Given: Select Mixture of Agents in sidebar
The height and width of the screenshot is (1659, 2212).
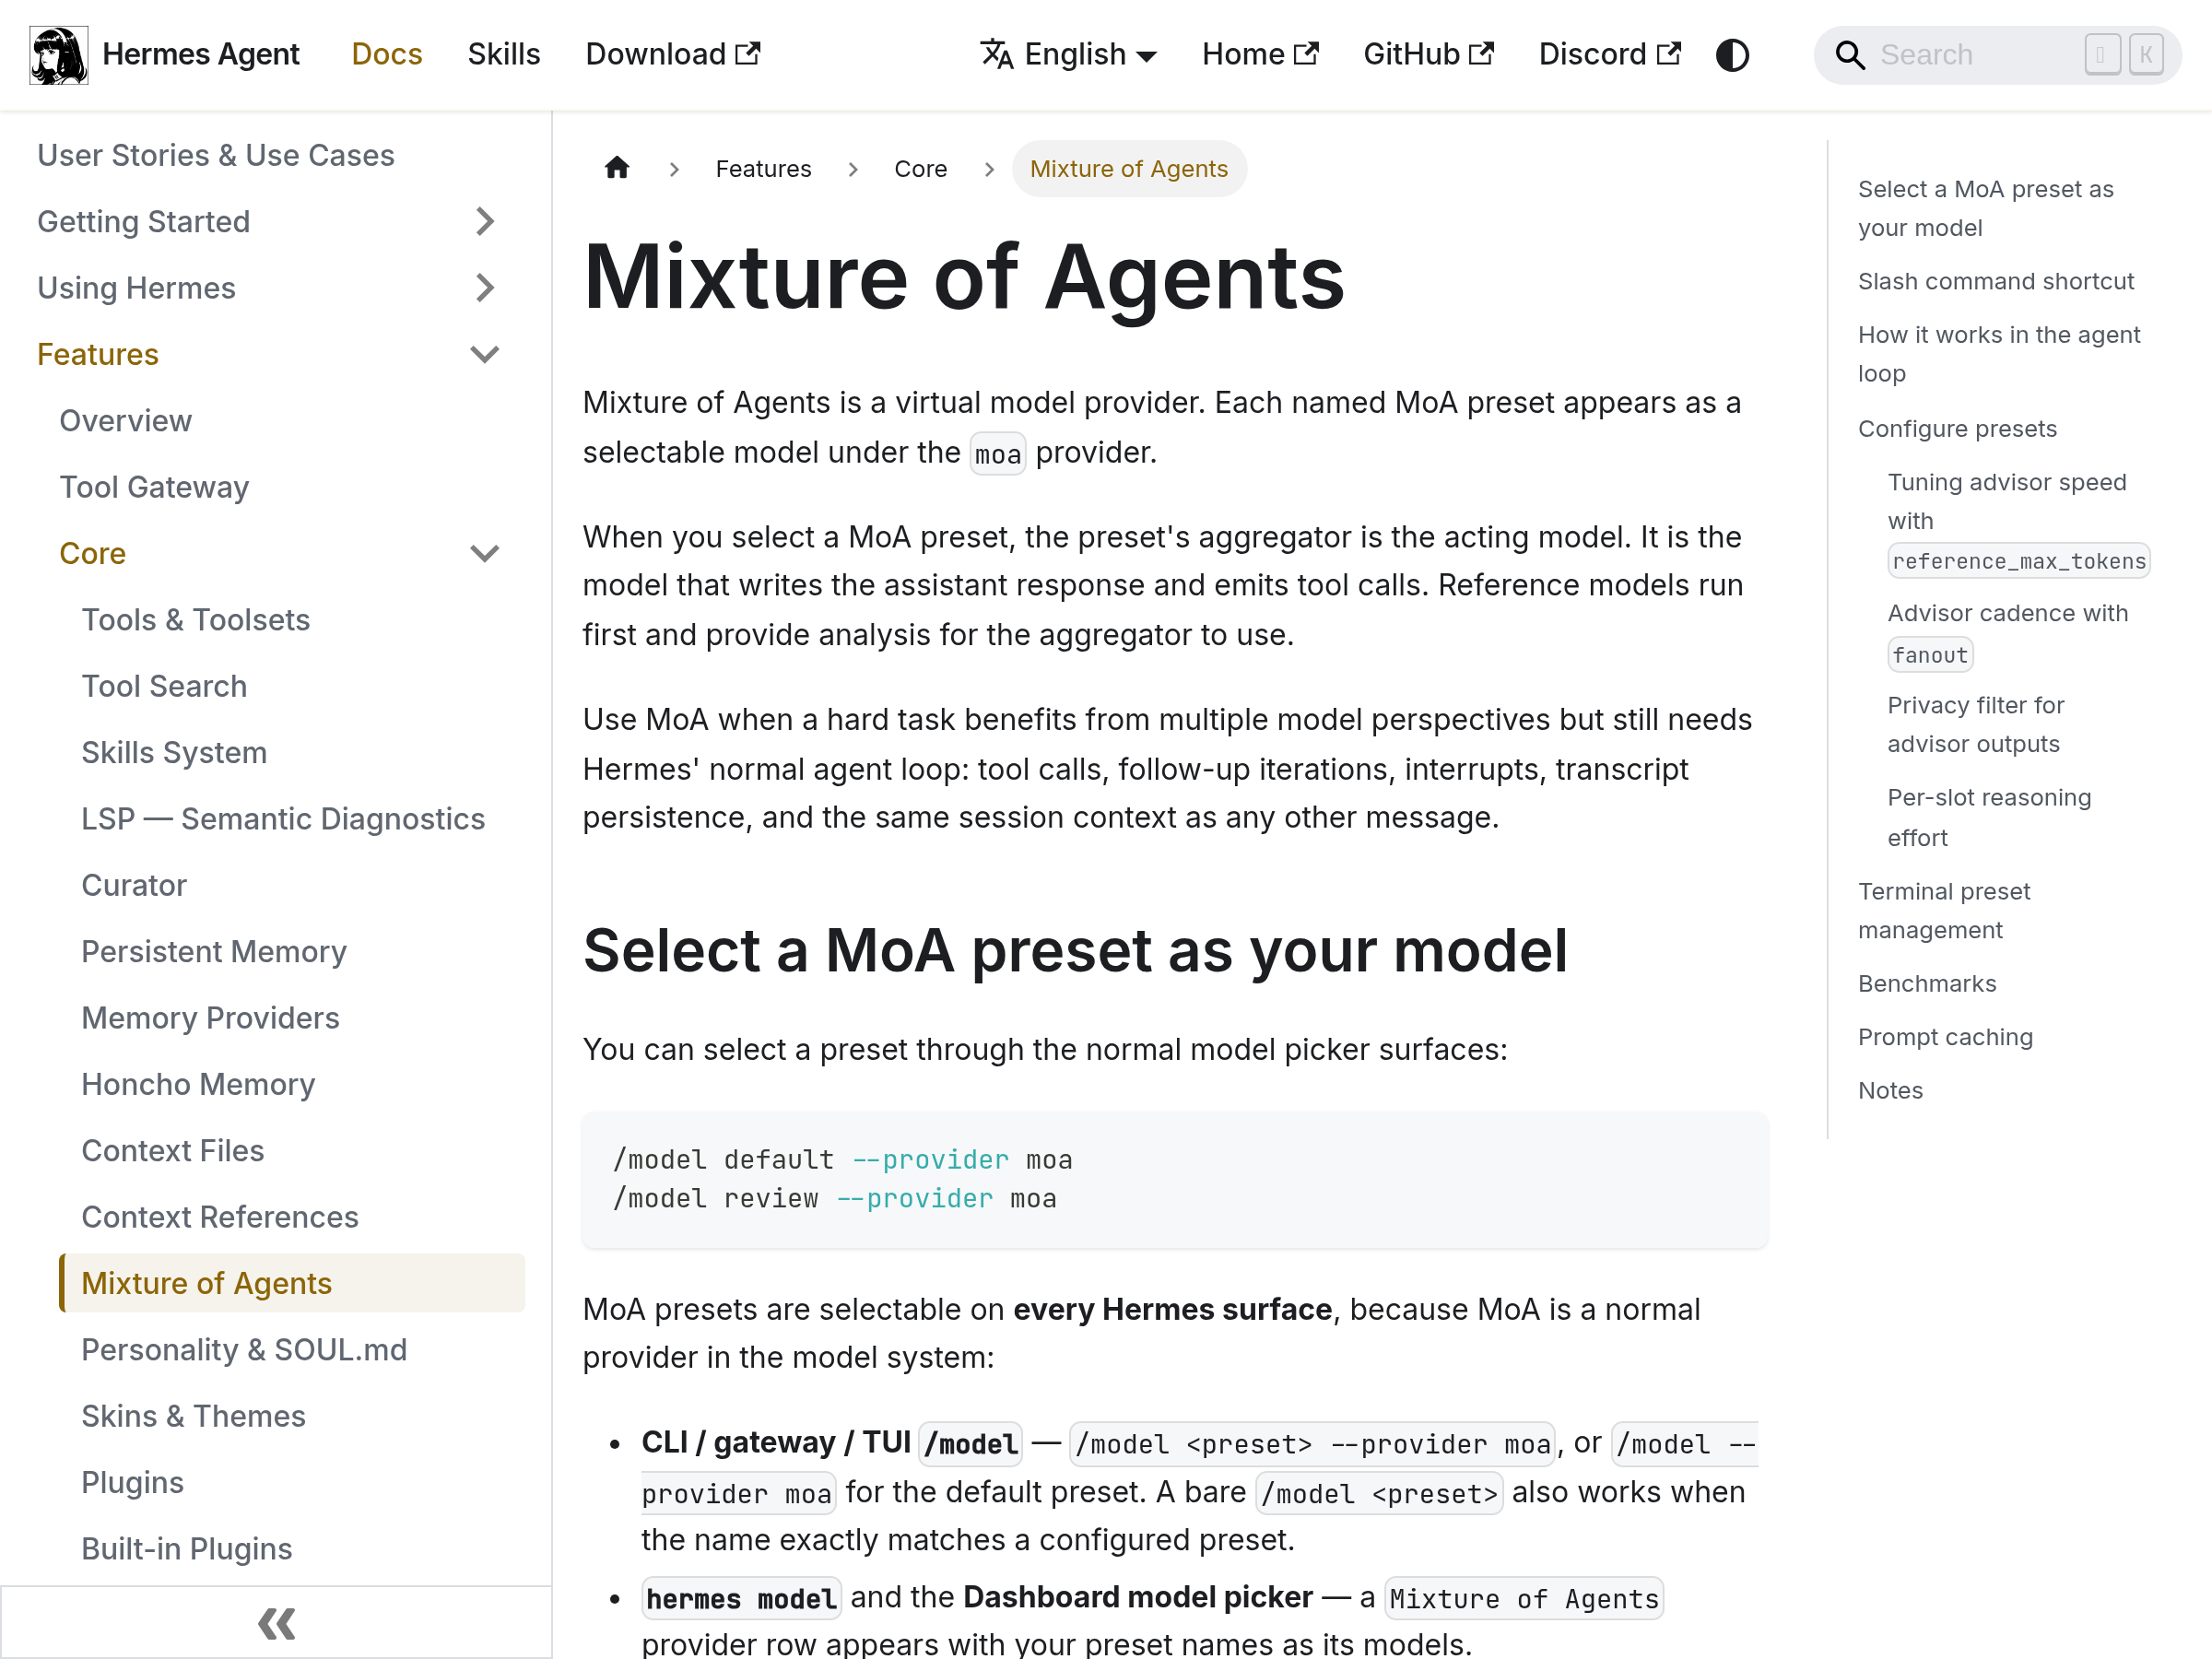Looking at the screenshot, I should 292,1283.
